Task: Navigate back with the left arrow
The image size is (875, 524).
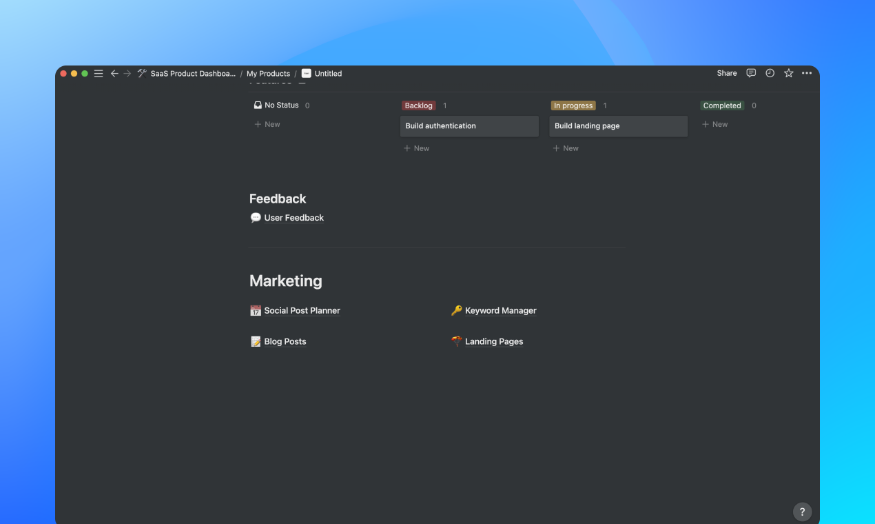Action: tap(114, 73)
